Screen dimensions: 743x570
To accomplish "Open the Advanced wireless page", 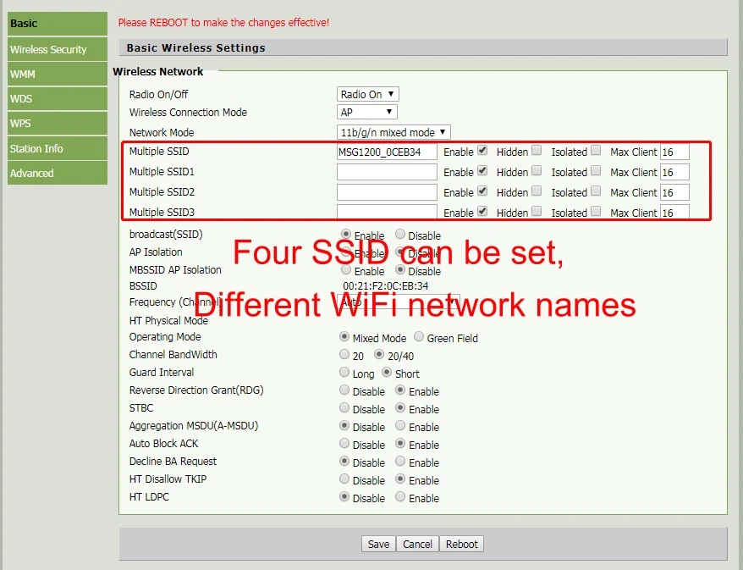I will click(58, 173).
